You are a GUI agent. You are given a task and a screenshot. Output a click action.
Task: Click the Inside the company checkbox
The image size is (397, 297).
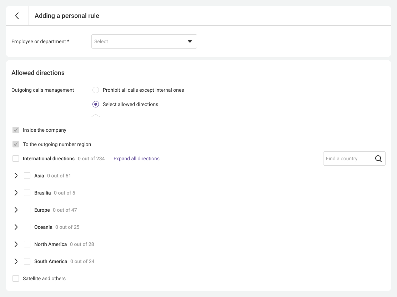[16, 130]
